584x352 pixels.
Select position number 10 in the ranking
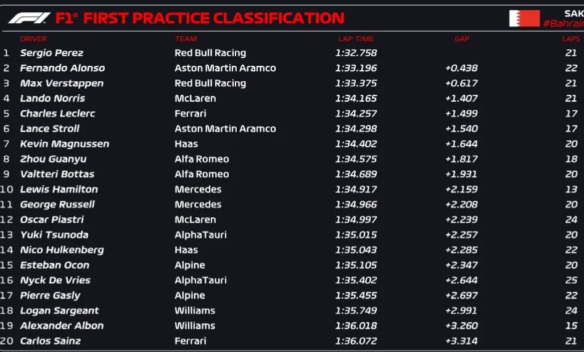(x=6, y=190)
